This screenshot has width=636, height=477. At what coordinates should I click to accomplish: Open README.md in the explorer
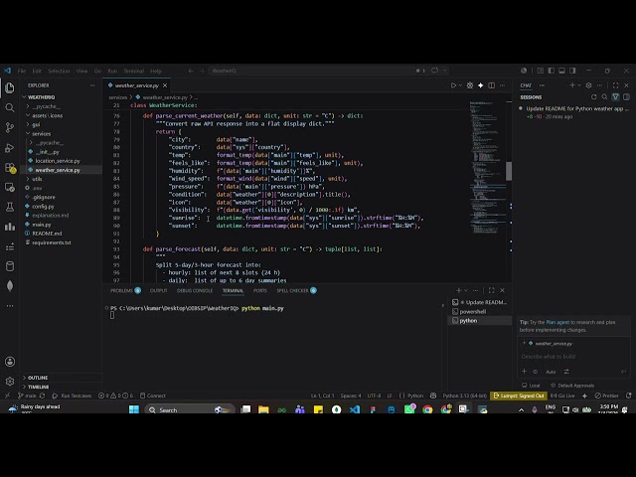coord(47,234)
